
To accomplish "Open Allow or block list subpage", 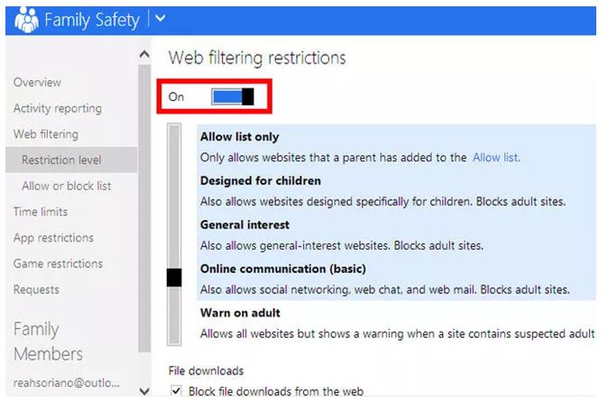I will pos(67,186).
